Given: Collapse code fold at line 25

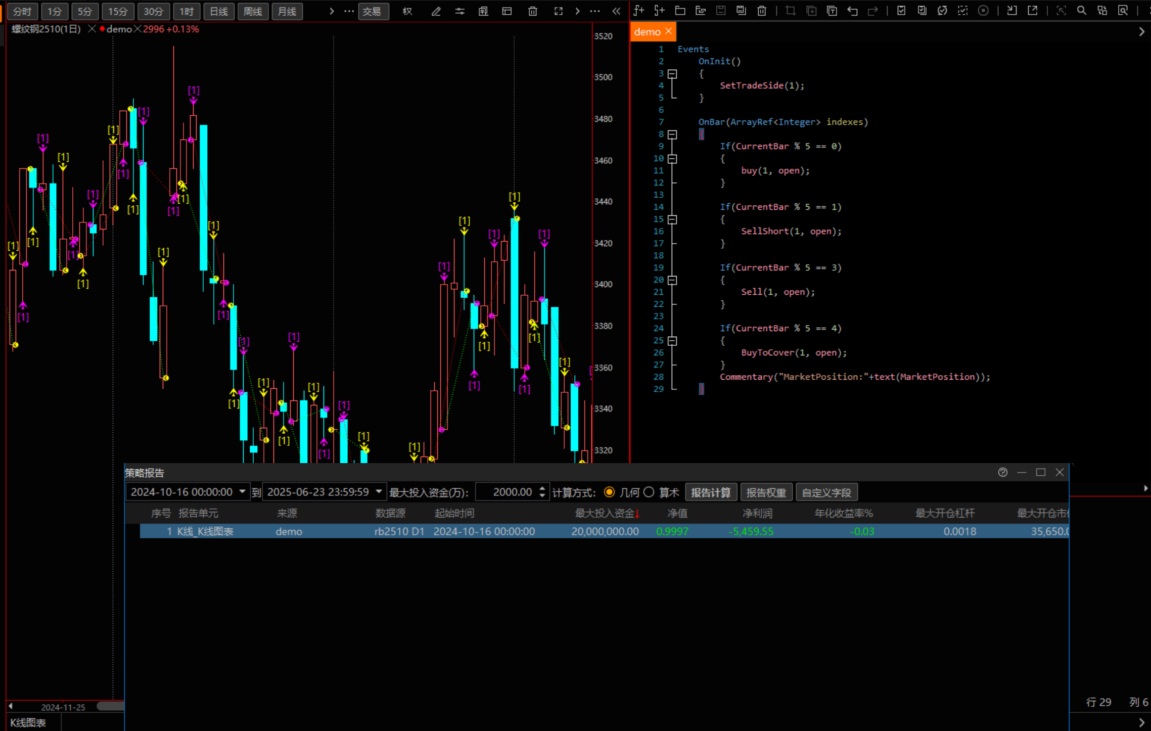Looking at the screenshot, I should click(x=672, y=341).
